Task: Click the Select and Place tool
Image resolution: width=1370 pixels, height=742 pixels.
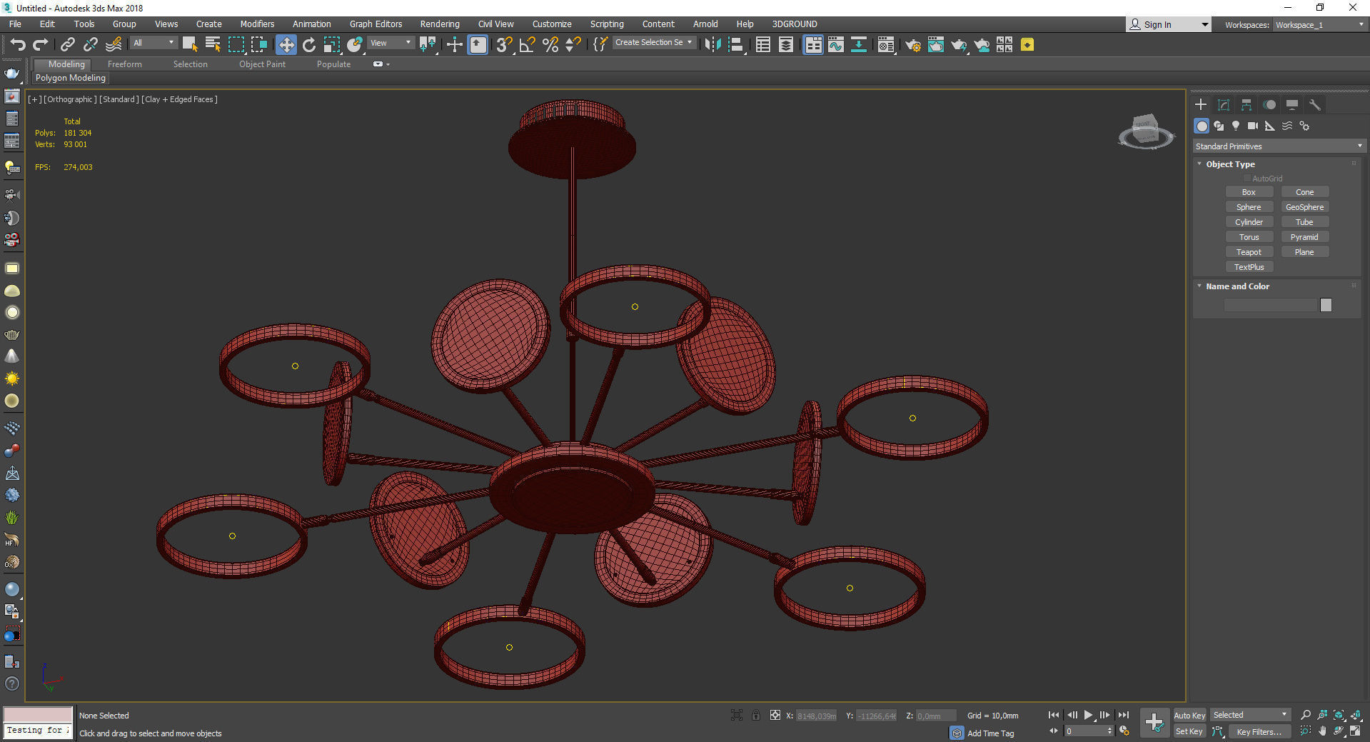Action: click(x=355, y=45)
